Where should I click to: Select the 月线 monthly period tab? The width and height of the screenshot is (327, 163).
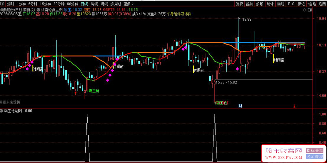[104, 4]
